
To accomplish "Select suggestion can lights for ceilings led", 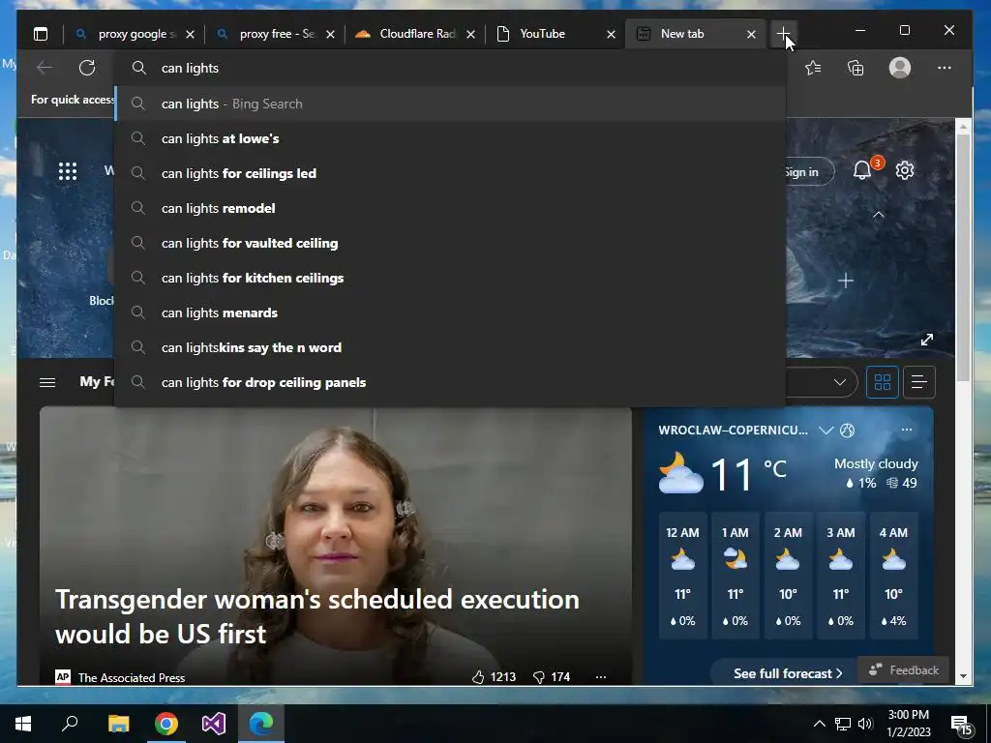I will coord(450,173).
